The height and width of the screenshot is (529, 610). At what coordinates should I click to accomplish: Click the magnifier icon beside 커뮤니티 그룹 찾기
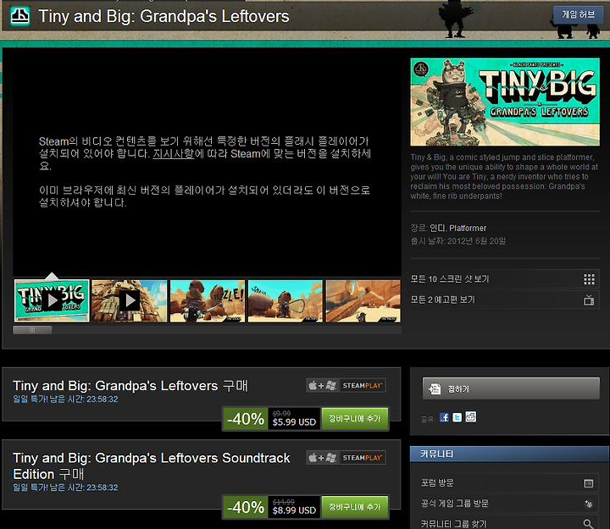[x=589, y=524]
